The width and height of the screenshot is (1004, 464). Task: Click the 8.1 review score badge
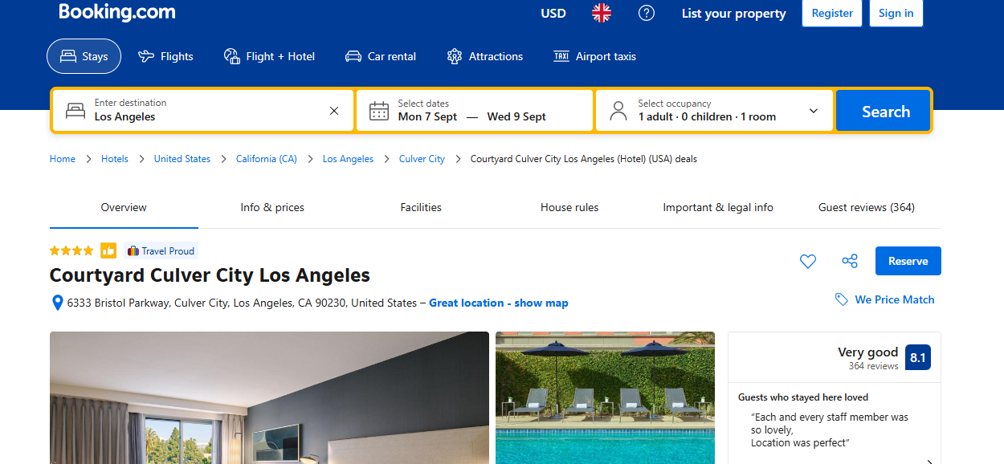point(918,357)
